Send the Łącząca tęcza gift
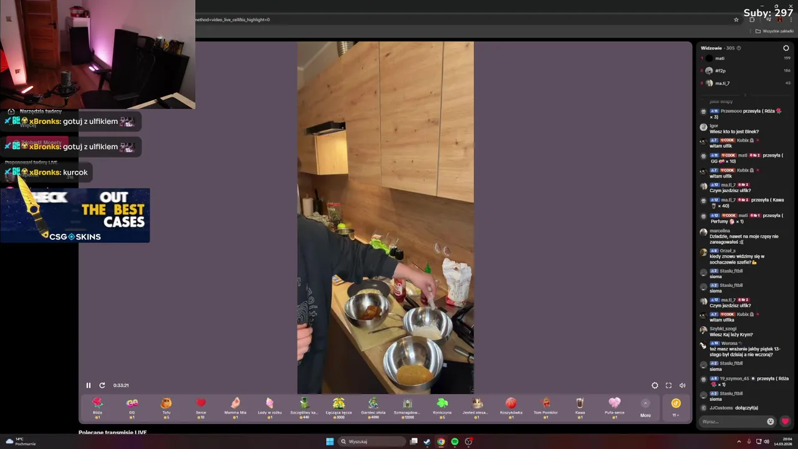The image size is (798, 449). (339, 407)
